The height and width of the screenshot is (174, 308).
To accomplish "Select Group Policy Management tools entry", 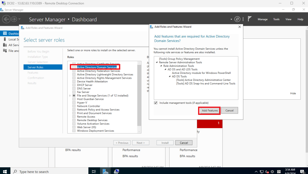I will (179, 59).
